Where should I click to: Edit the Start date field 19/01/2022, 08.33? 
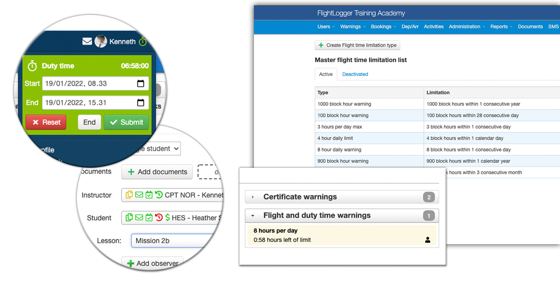tap(95, 83)
